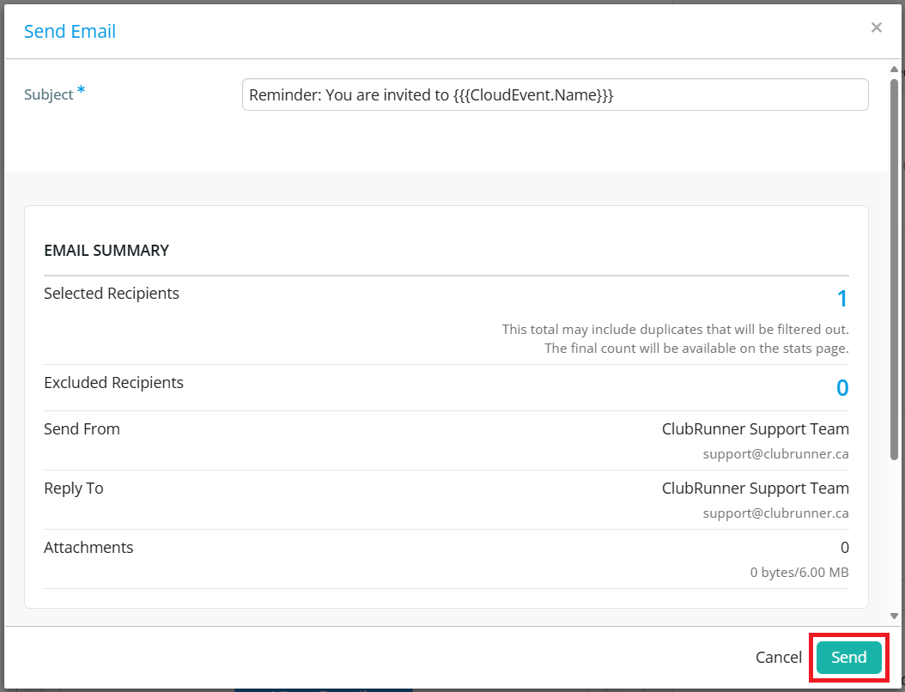Click the Attachments row label
This screenshot has height=692, width=905.
(88, 548)
